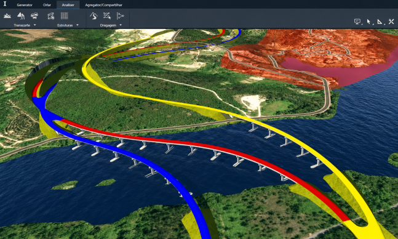Select the winding river drainage icon
This screenshot has width=398, height=239.
click(94, 16)
